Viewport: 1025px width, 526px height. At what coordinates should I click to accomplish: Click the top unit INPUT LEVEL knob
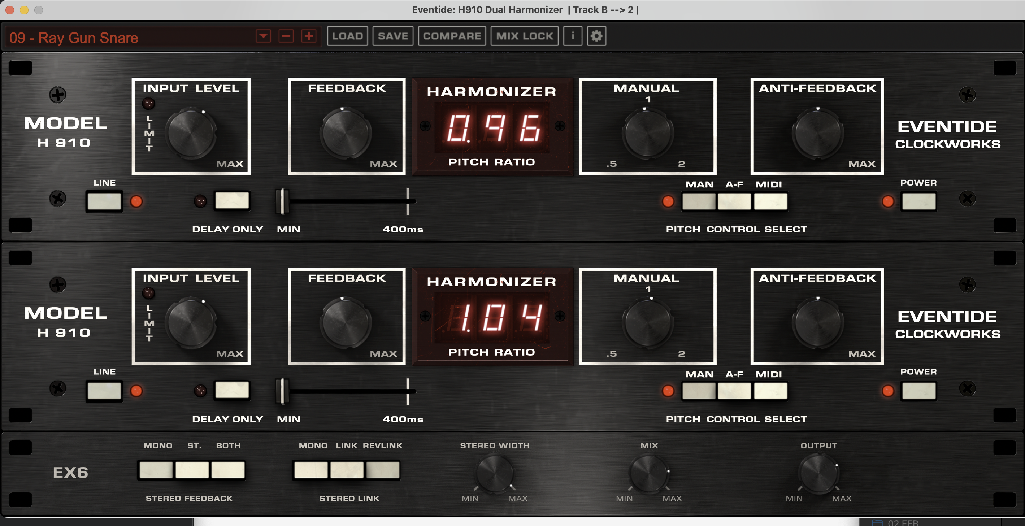tap(191, 133)
